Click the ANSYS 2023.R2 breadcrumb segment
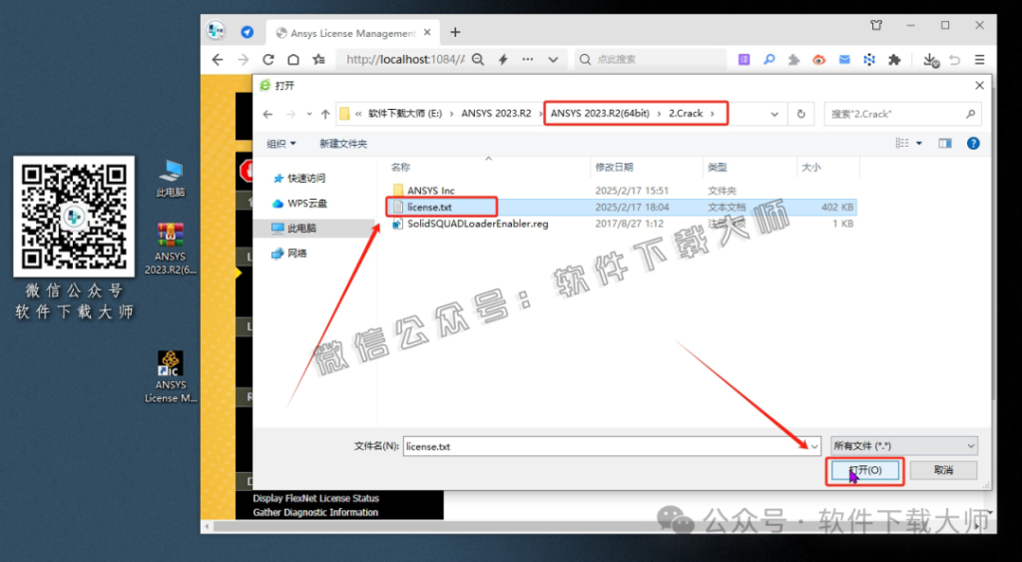1022x562 pixels. click(496, 114)
